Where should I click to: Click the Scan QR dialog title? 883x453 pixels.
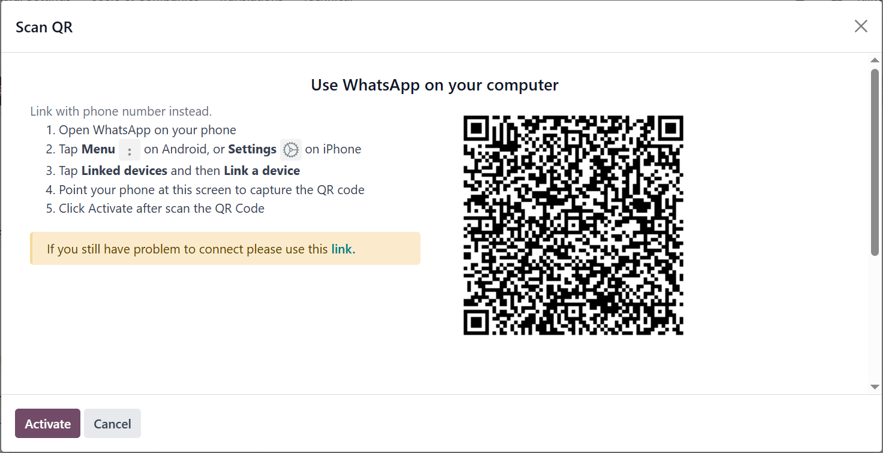point(44,27)
